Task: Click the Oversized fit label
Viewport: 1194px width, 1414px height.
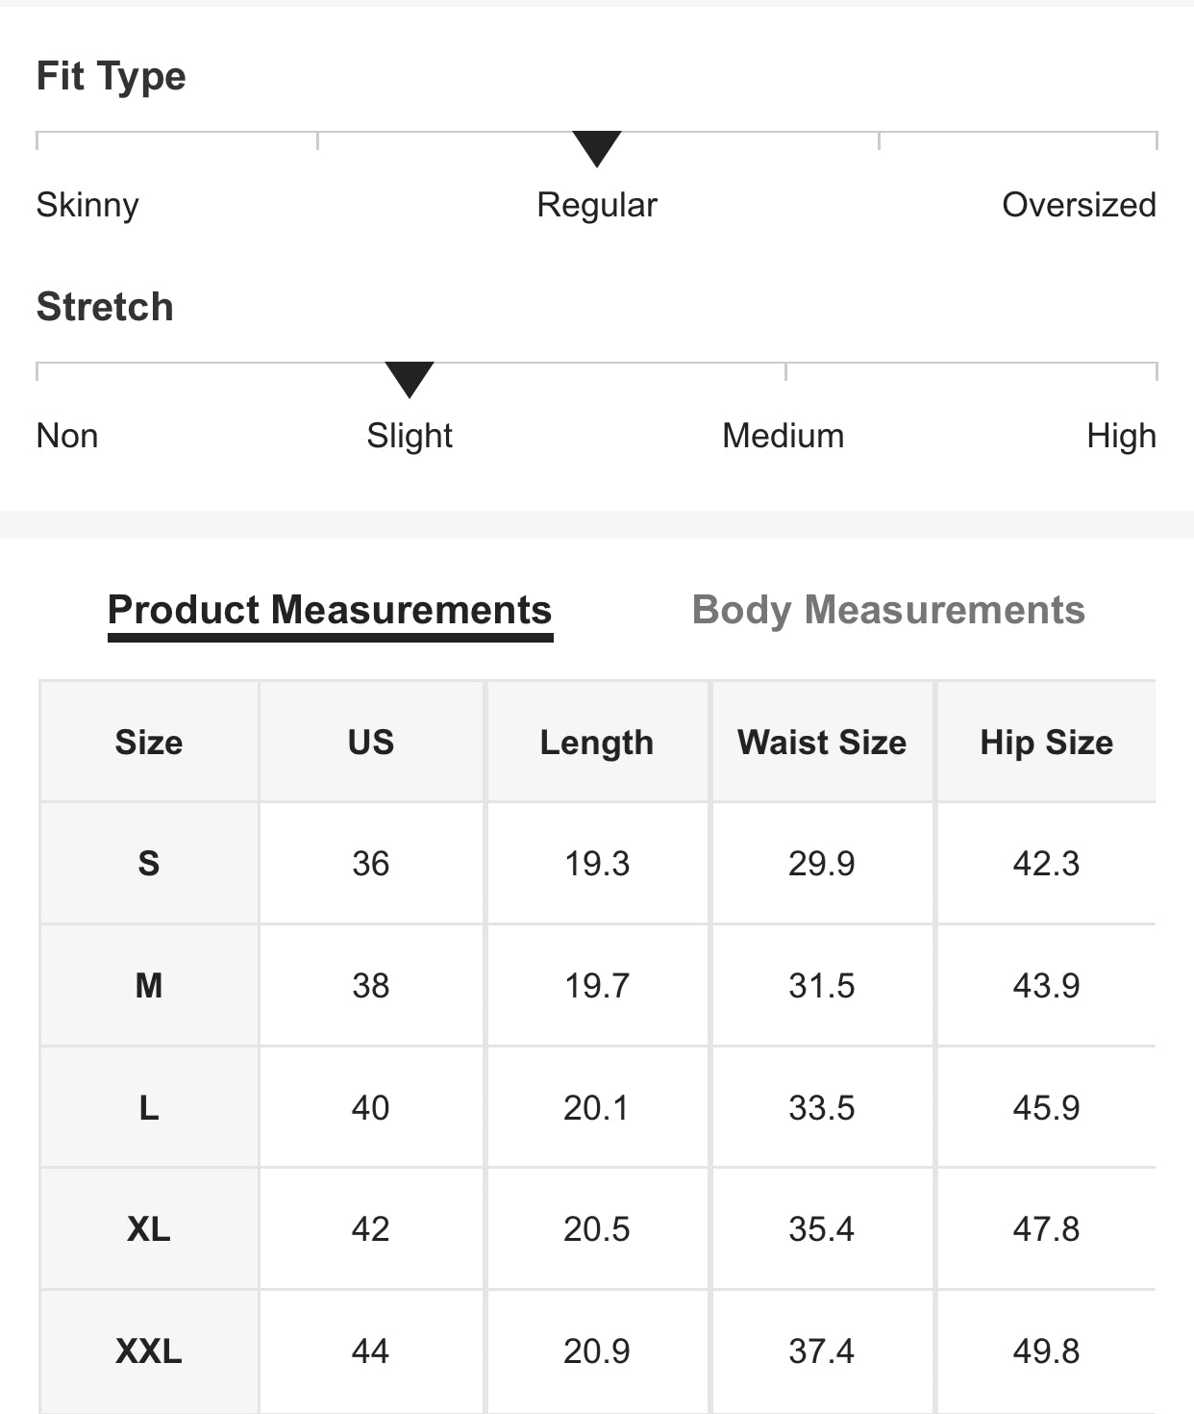Action: pos(1079,205)
